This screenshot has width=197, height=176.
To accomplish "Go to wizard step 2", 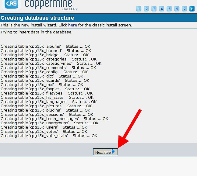I will pyautogui.click(x=146, y=9).
